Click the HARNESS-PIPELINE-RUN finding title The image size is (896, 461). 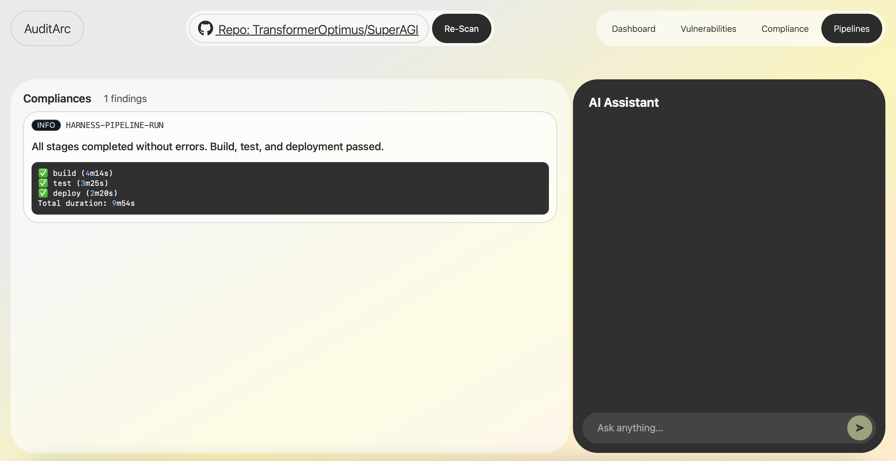tap(114, 125)
